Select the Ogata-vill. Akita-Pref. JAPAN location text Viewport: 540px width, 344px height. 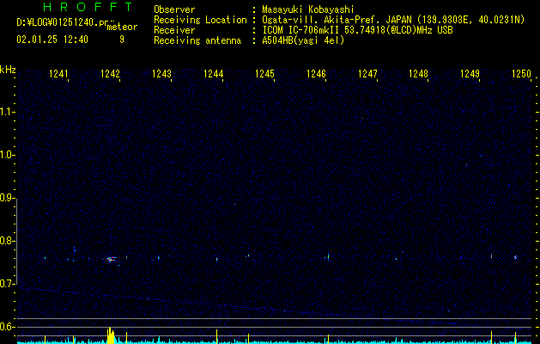click(x=393, y=20)
